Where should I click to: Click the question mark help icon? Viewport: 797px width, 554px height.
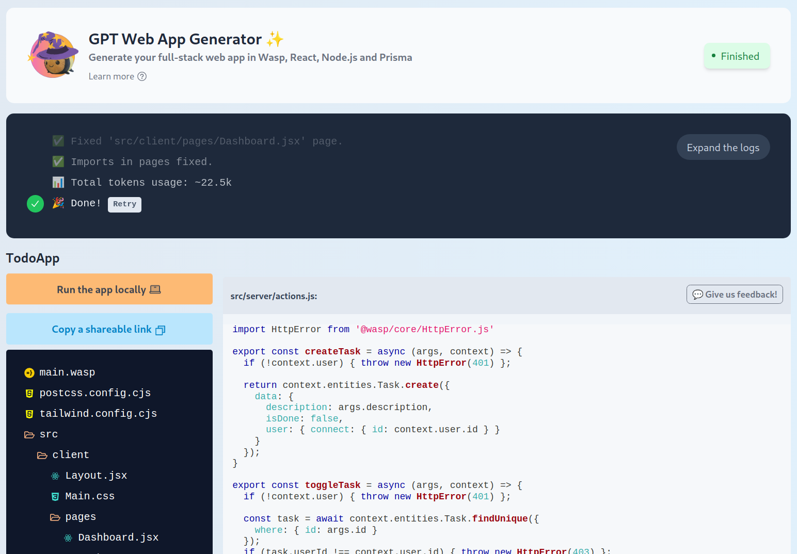point(142,76)
